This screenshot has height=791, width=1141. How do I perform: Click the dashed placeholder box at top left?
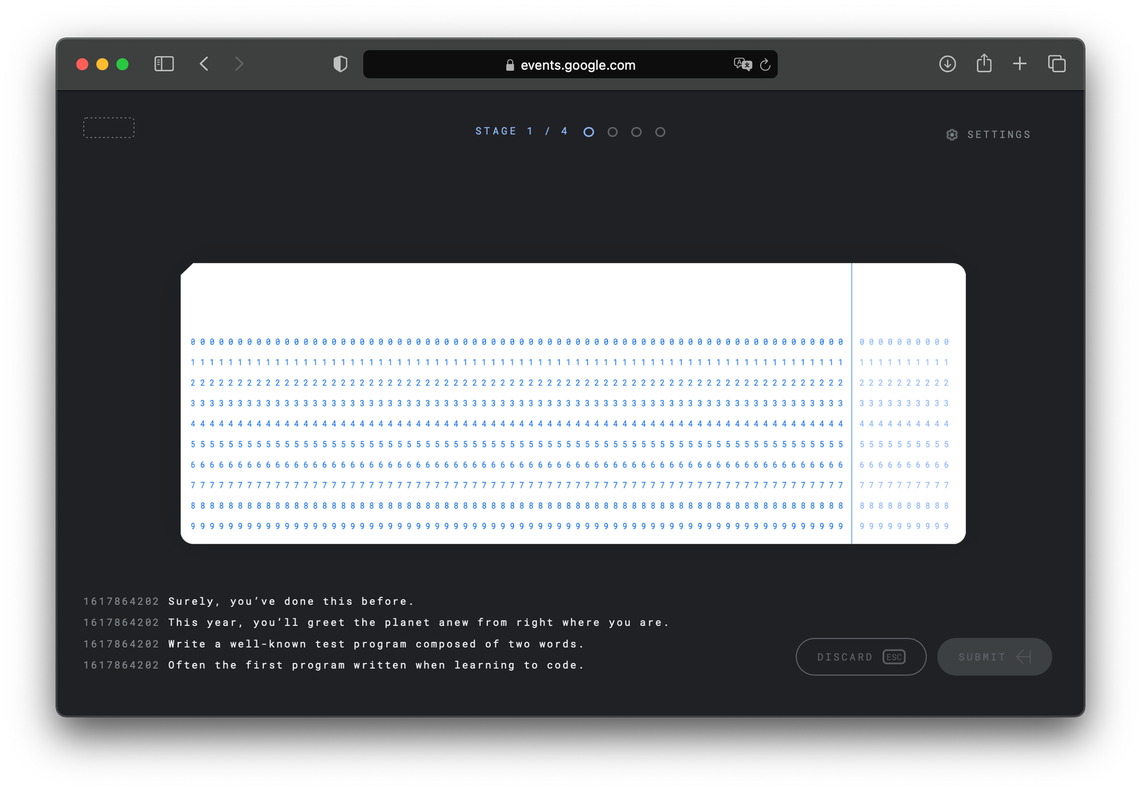tap(109, 128)
